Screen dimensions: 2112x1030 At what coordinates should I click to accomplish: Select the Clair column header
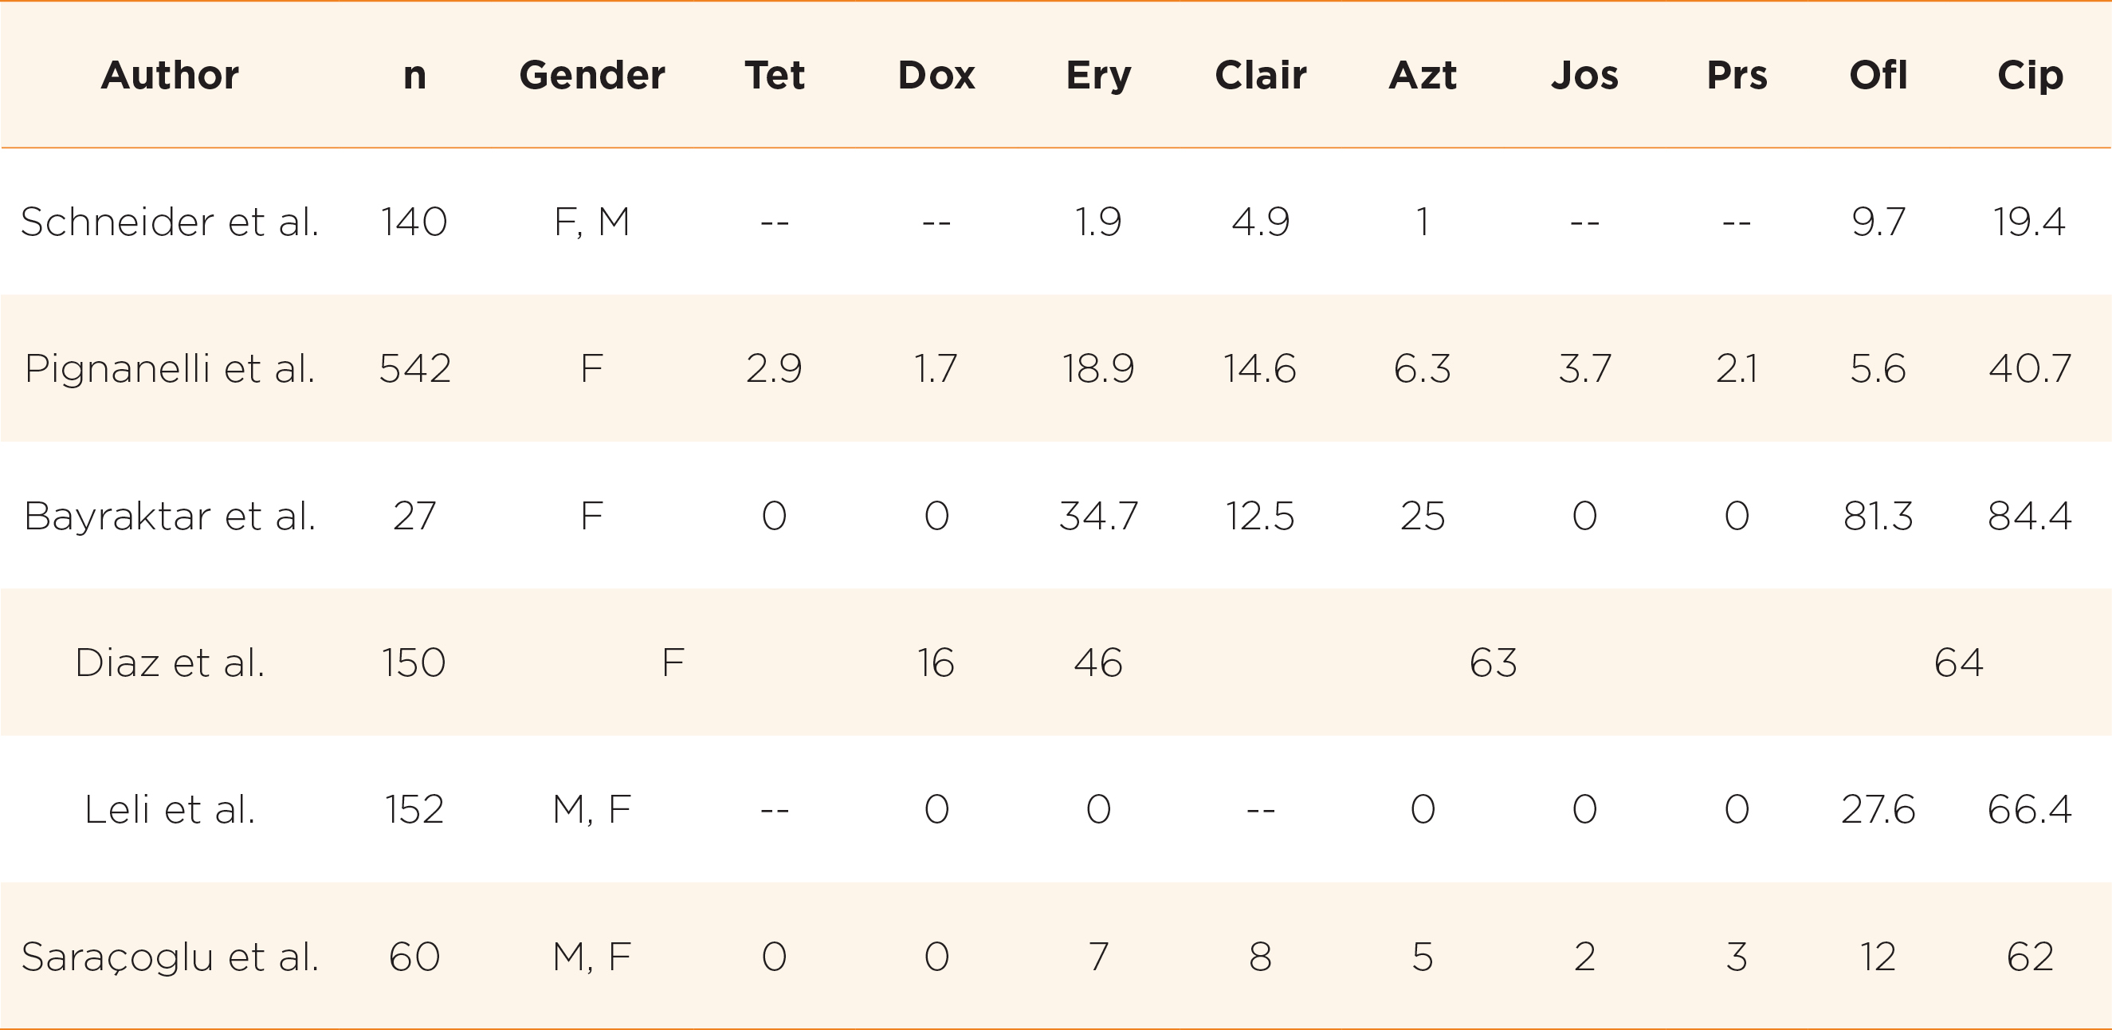pos(1260,76)
